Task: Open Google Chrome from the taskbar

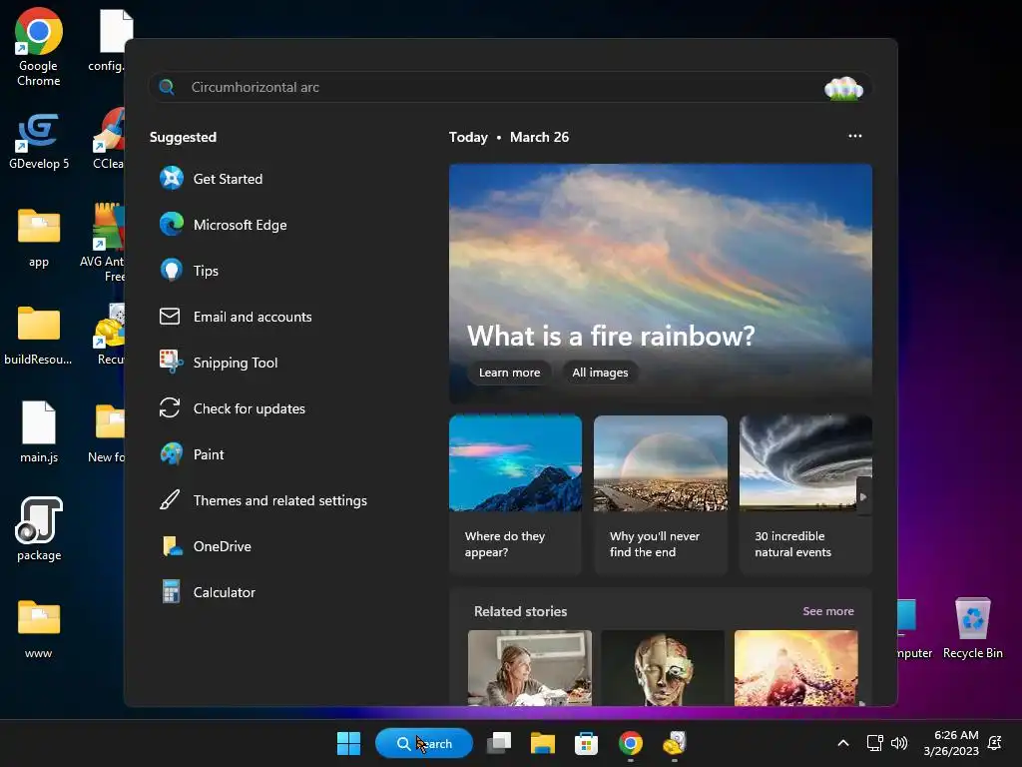Action: point(631,743)
